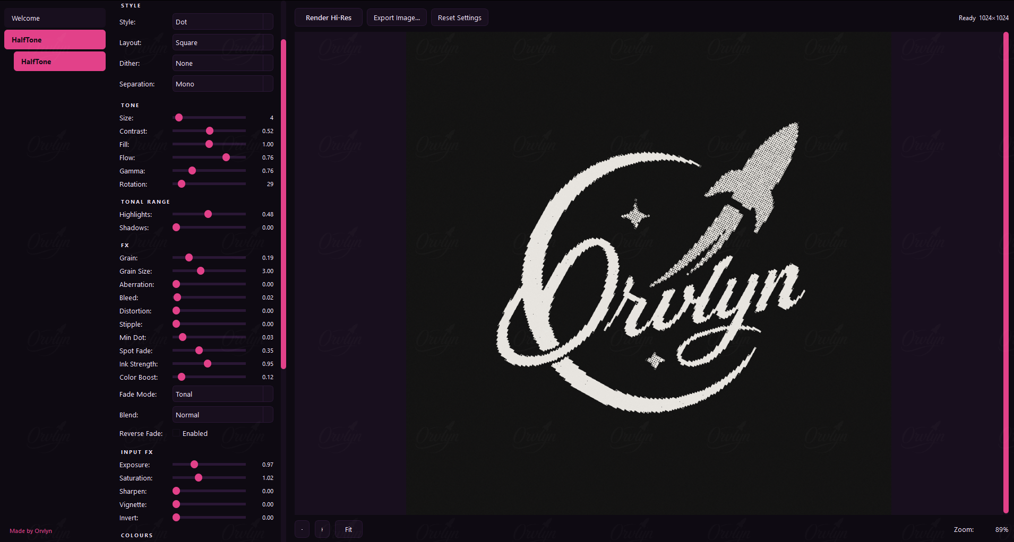Expand the Layout dropdown set to Square
Screen dimensions: 1014x542
[222, 42]
